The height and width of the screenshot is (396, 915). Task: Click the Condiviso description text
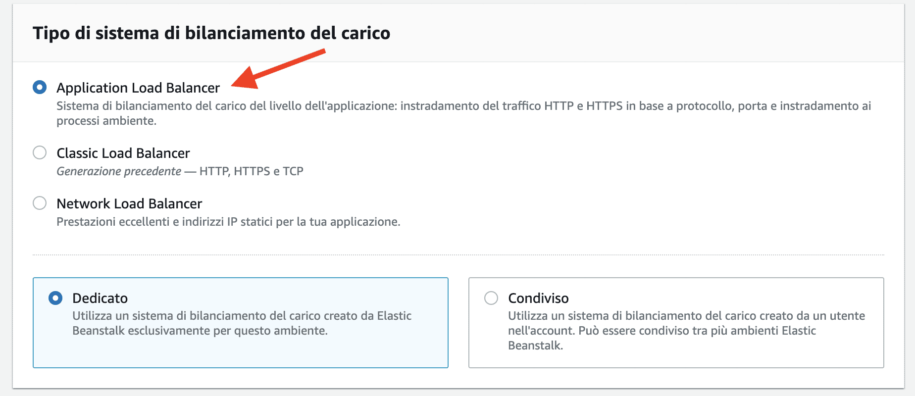point(686,331)
